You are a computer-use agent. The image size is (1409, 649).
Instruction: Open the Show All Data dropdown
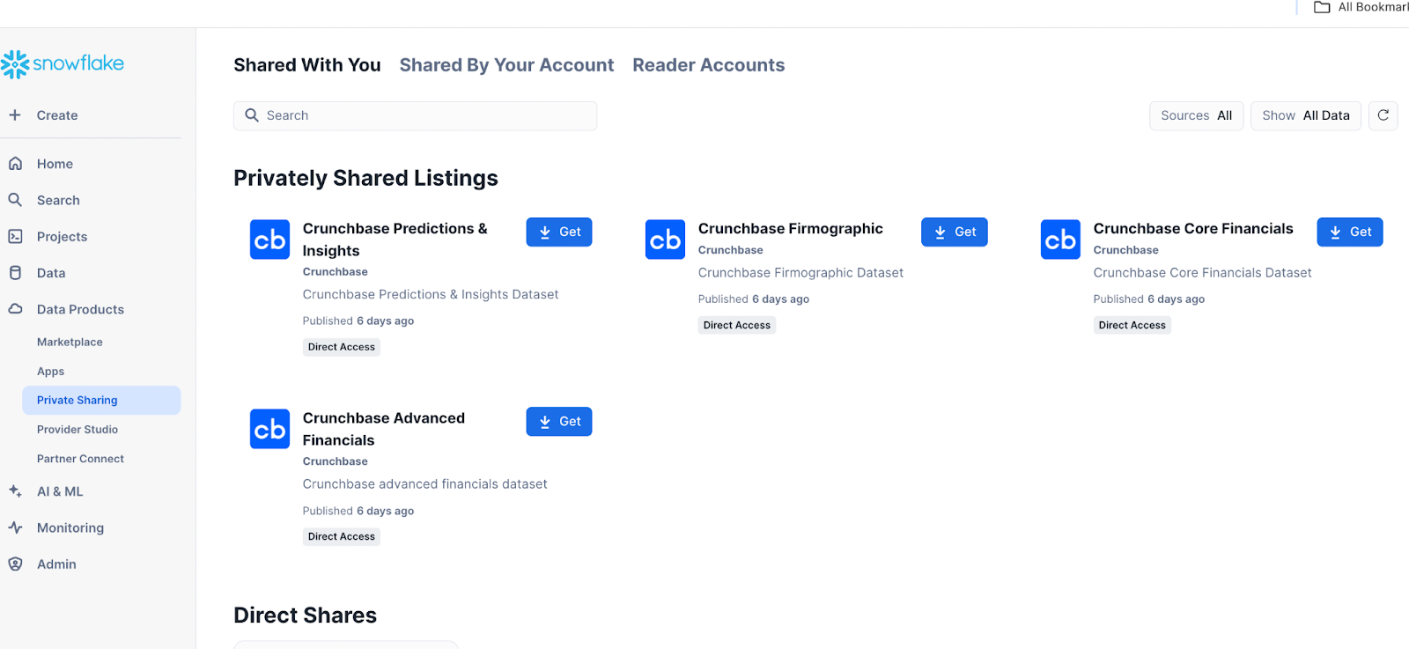coord(1305,115)
